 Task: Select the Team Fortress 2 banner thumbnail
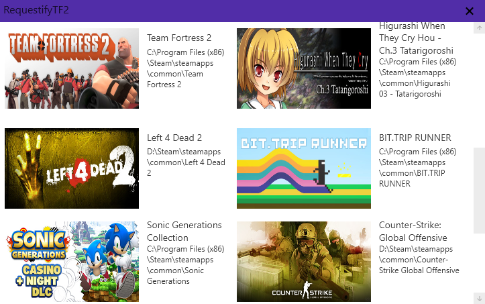click(72, 68)
